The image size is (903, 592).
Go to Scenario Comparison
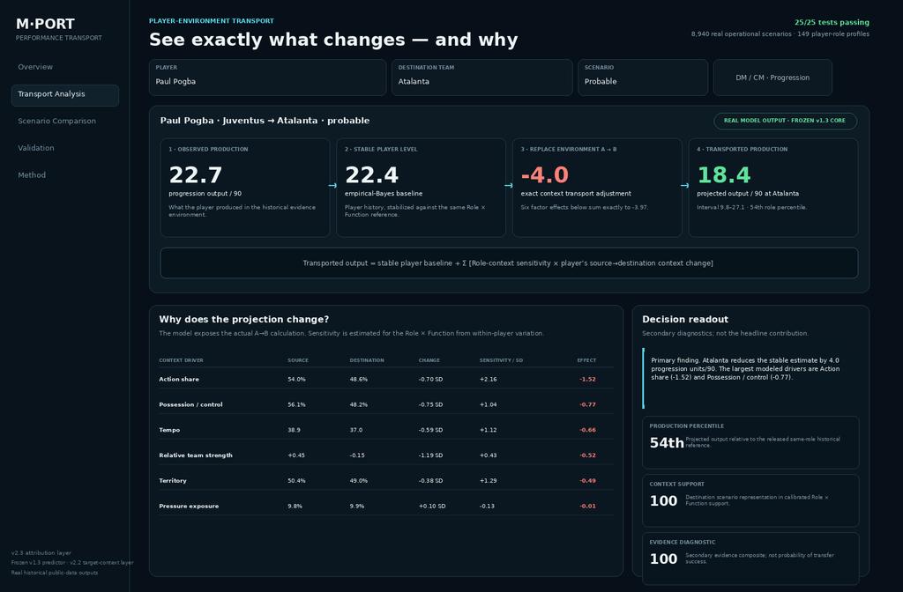tap(57, 121)
